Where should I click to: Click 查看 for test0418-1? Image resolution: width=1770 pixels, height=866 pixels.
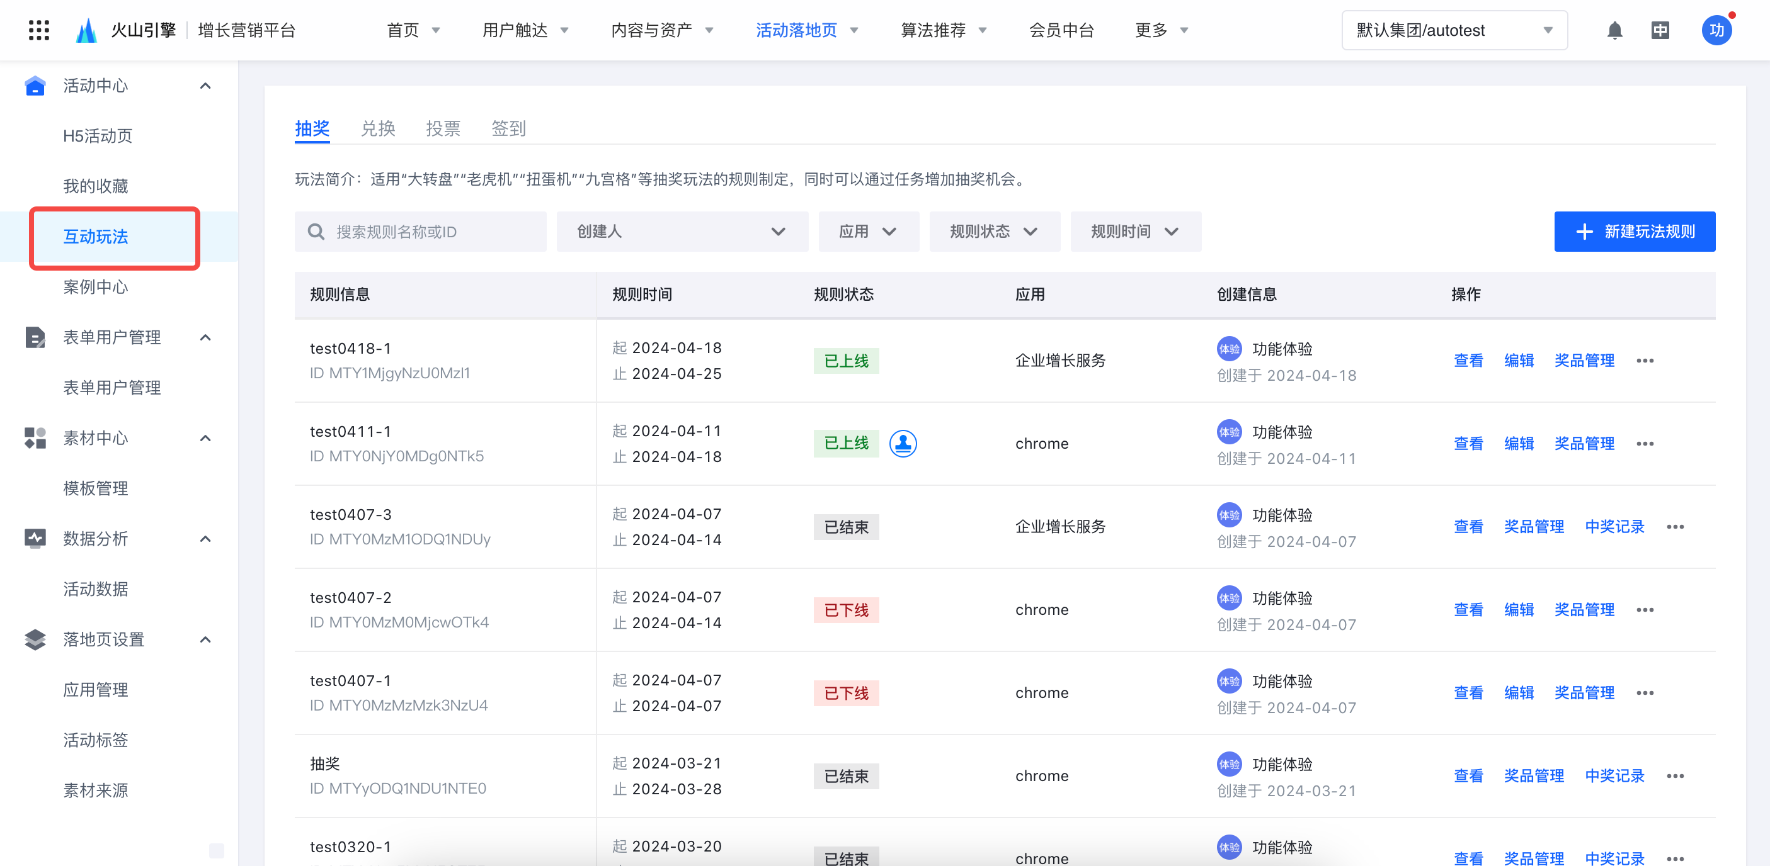click(x=1468, y=361)
